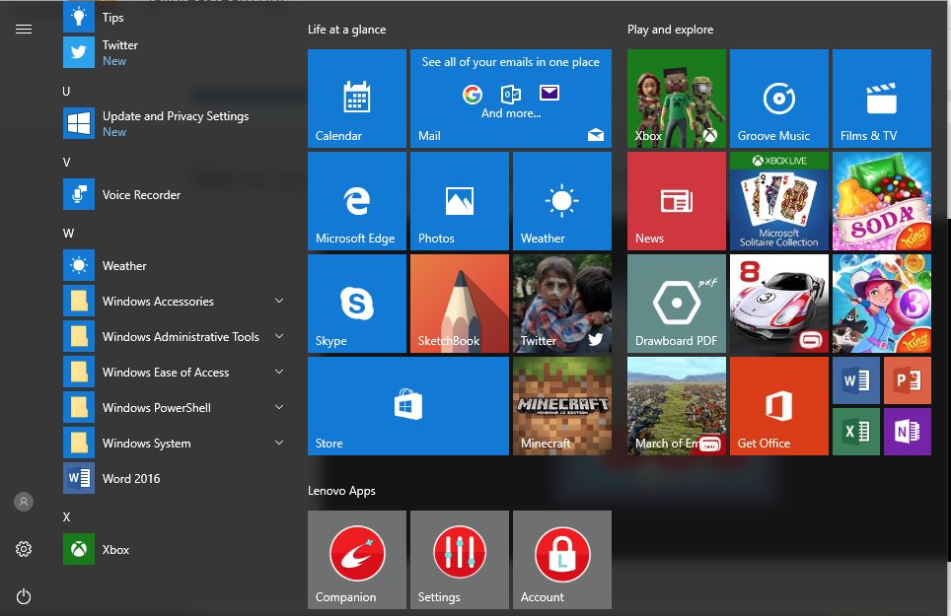Viewport: 951px width, 616px height.
Task: Open Settings gear in the left rail
Action: [x=24, y=549]
